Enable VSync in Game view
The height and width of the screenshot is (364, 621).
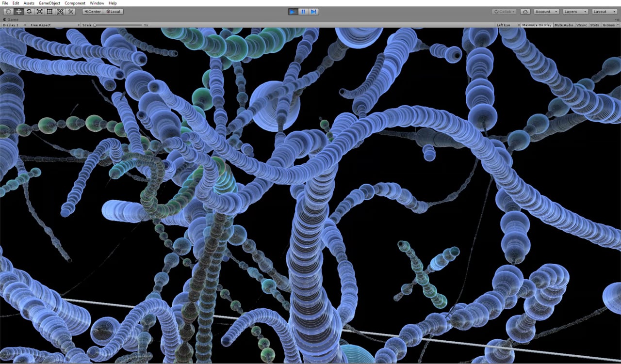pos(581,25)
